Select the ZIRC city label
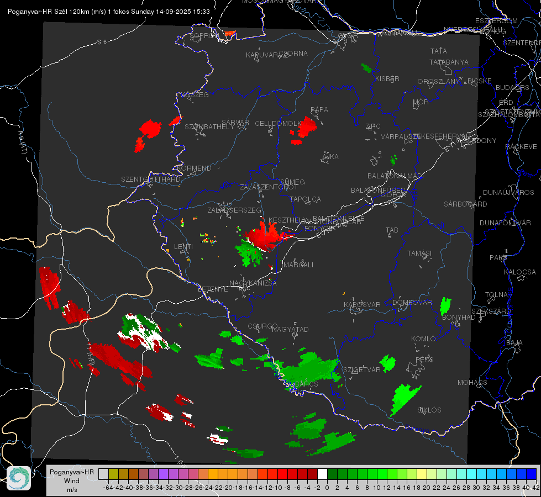541x497 pixels. click(x=373, y=126)
